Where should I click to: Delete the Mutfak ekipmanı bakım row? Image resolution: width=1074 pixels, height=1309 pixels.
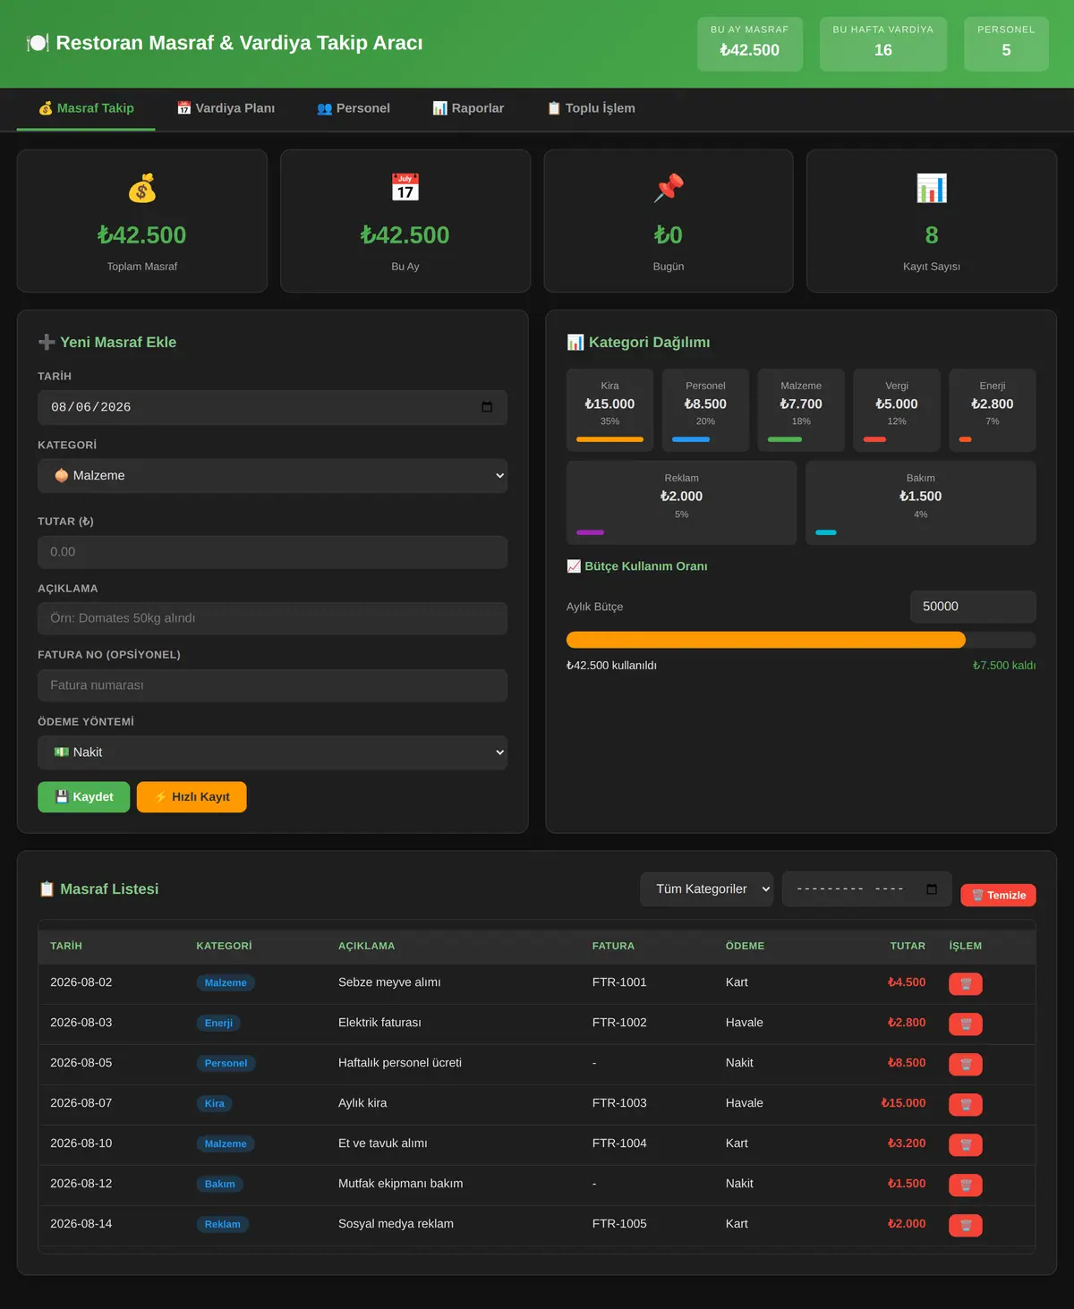point(965,1185)
